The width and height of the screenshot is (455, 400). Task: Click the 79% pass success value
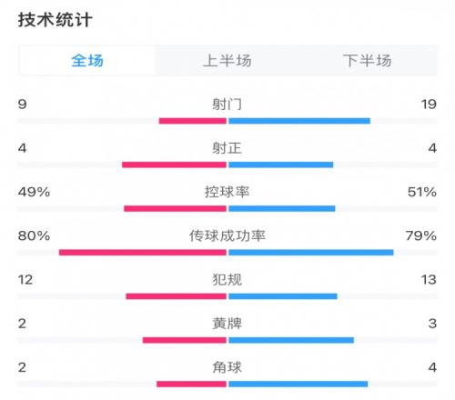point(421,235)
